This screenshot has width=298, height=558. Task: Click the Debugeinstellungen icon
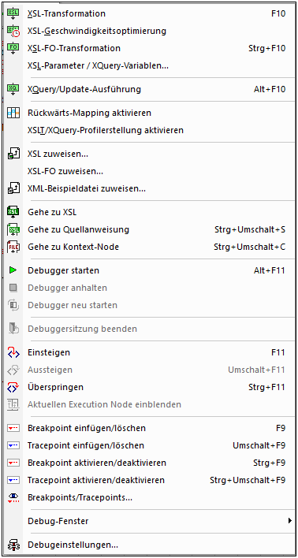tap(13, 545)
